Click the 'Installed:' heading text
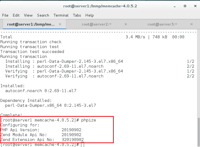The image size is (200, 147). click(12, 86)
